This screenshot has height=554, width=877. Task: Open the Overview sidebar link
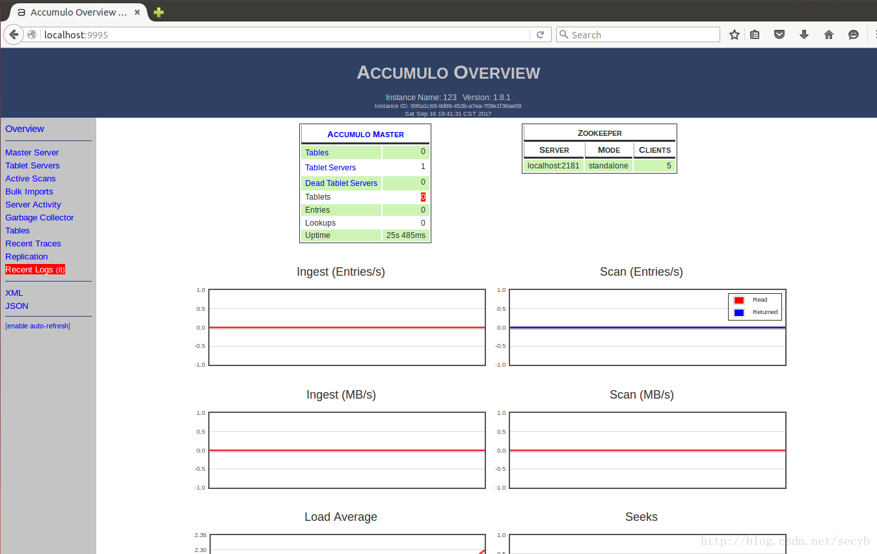pyautogui.click(x=25, y=129)
